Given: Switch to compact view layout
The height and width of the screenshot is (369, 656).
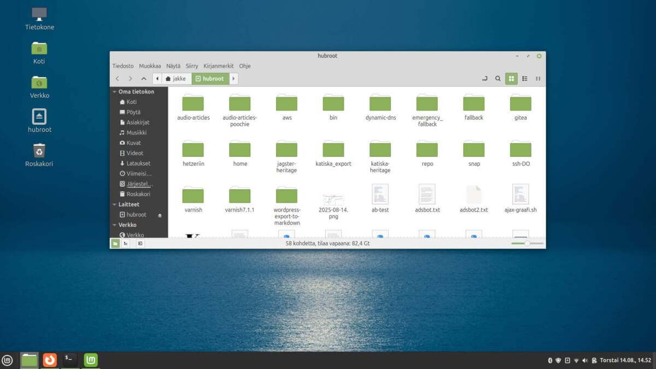Looking at the screenshot, I should (537, 78).
